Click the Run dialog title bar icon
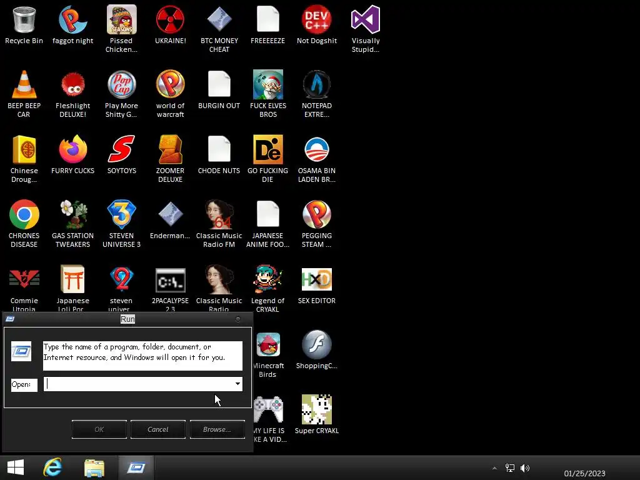 (10, 319)
